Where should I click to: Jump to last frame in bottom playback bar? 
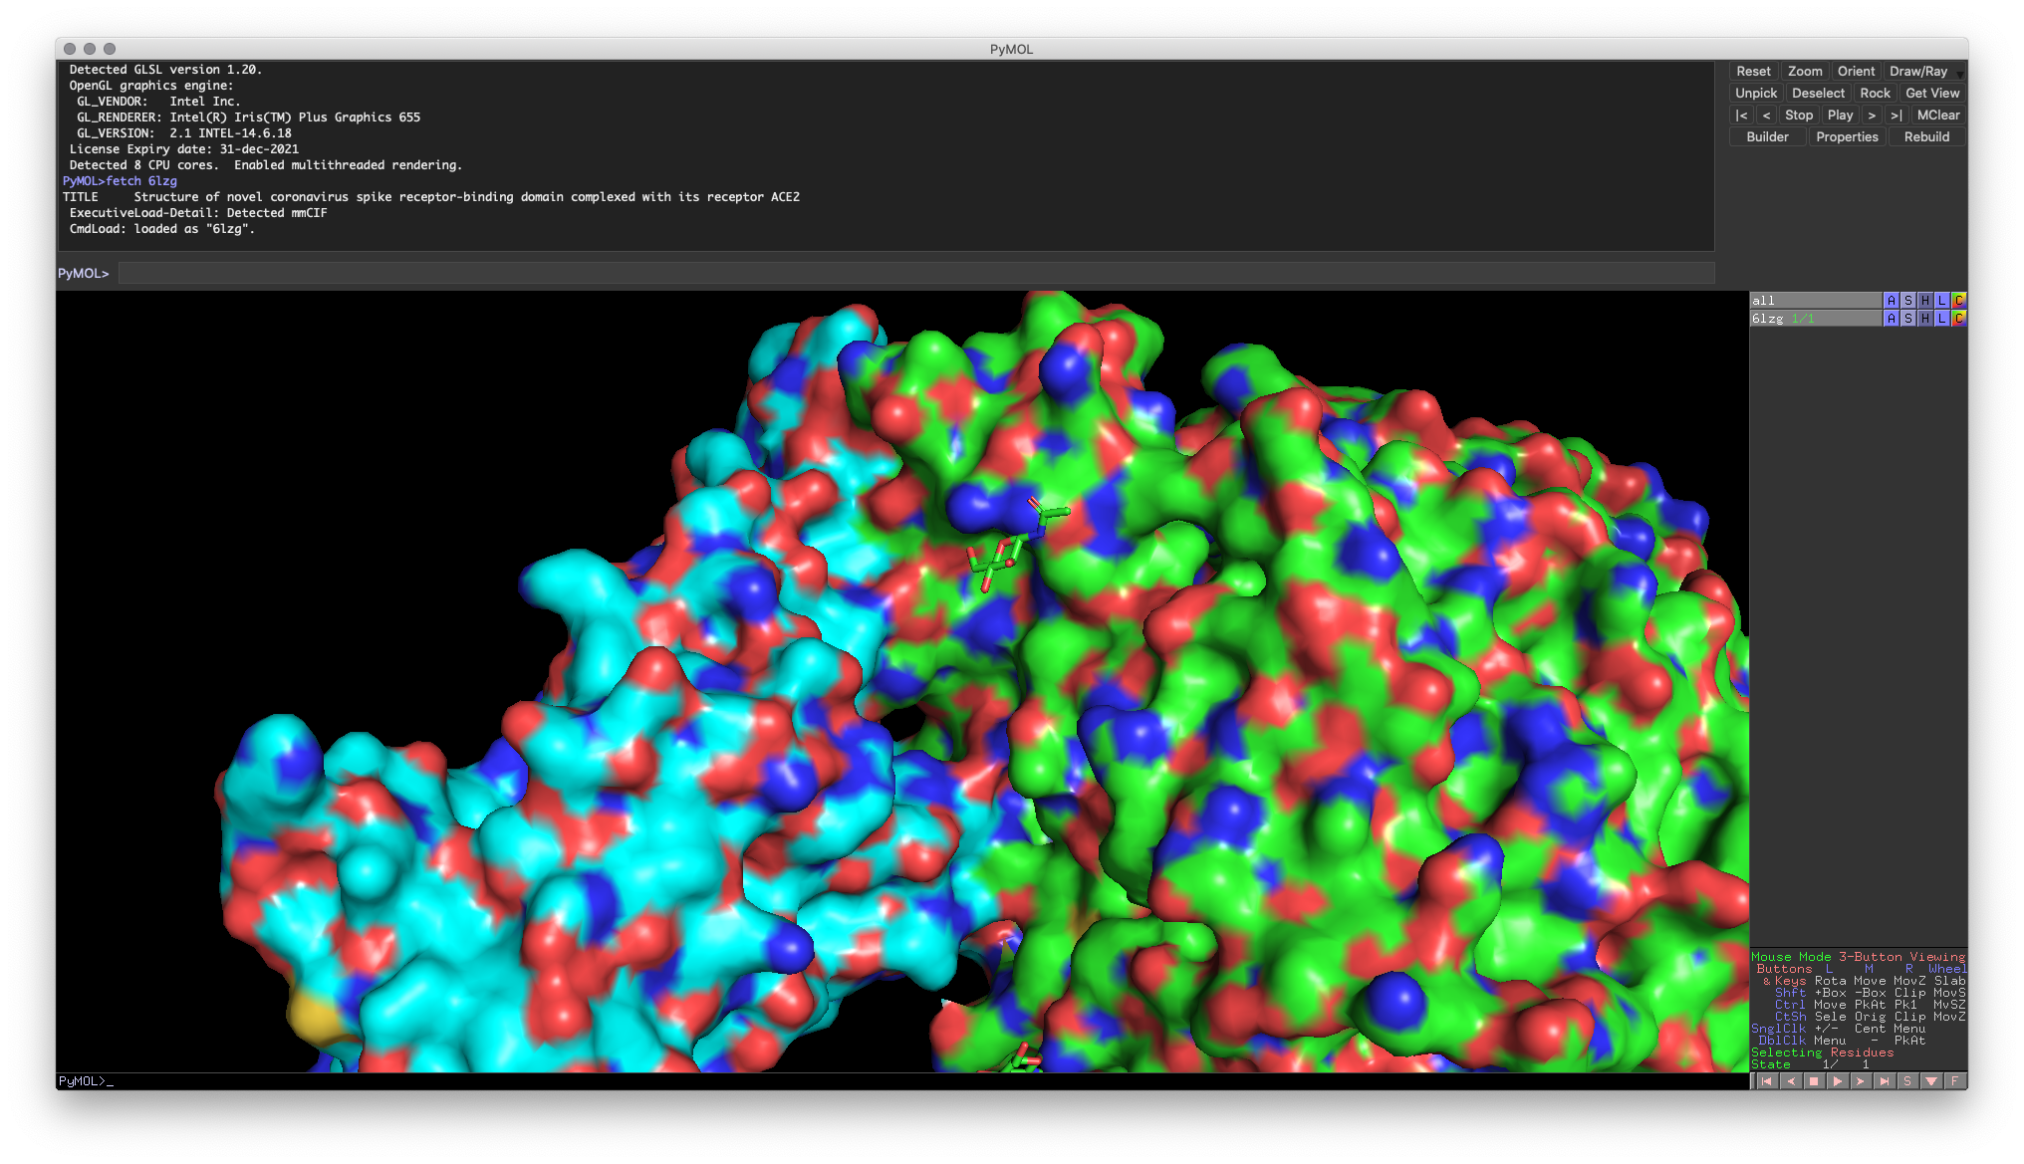tap(1884, 1081)
